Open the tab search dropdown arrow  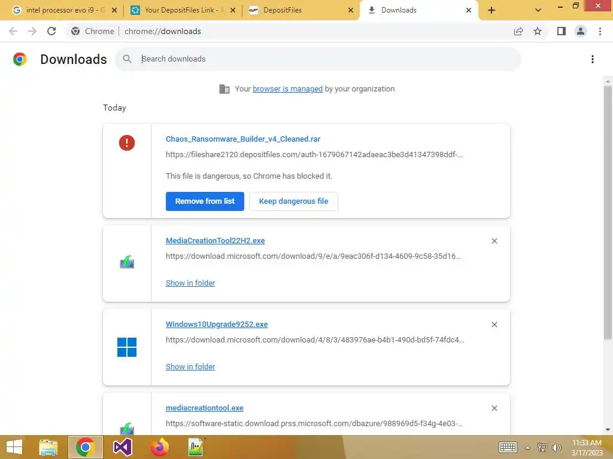538,10
